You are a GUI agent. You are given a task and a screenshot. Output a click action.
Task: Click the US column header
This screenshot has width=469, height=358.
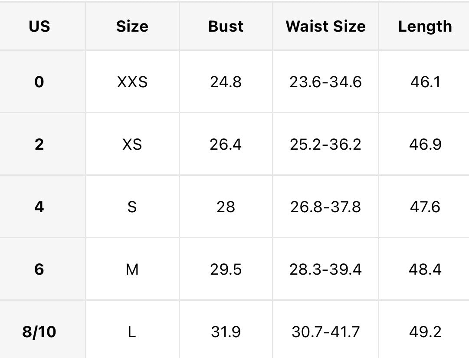click(x=39, y=26)
